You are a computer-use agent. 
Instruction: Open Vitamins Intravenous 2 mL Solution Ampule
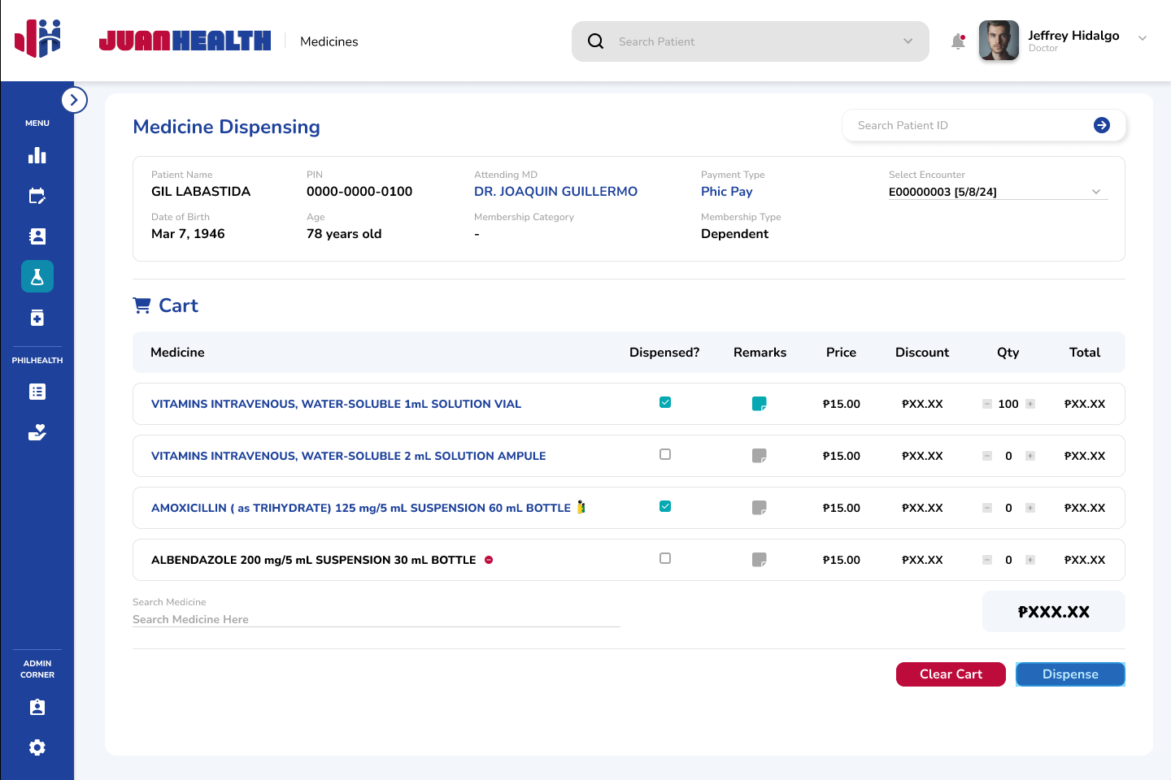point(348,456)
